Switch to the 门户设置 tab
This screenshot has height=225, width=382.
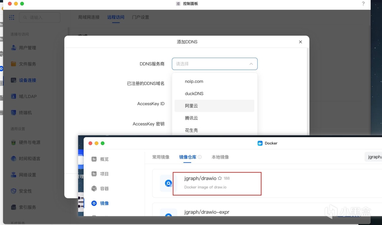[140, 17]
